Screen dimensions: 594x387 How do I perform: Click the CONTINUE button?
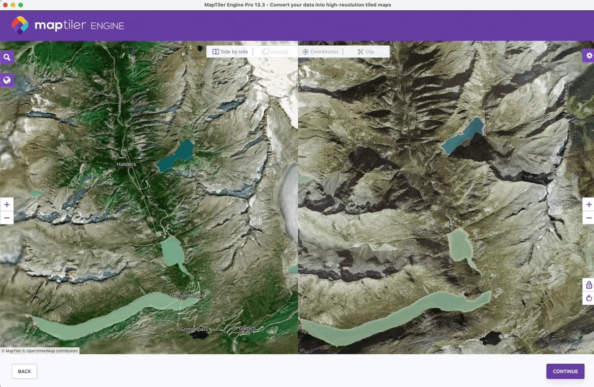click(565, 371)
